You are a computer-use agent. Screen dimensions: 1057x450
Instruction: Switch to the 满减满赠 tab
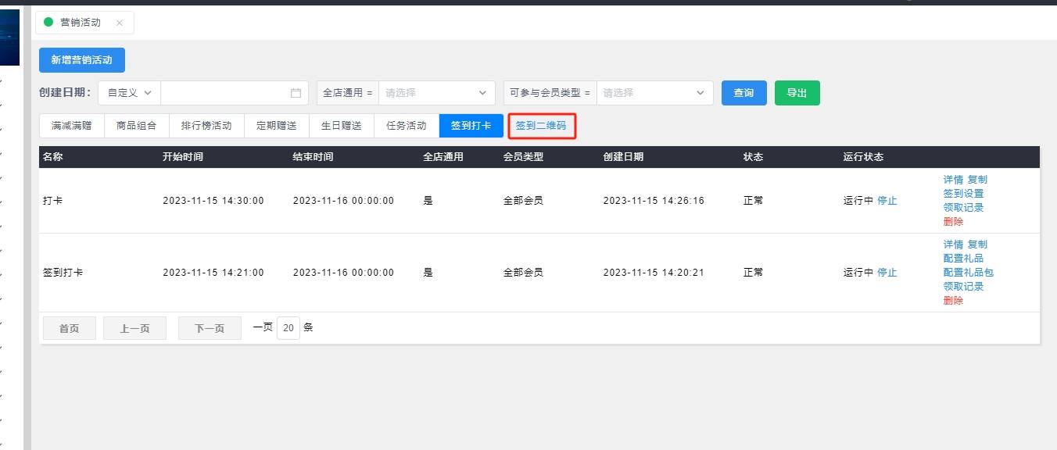71,126
